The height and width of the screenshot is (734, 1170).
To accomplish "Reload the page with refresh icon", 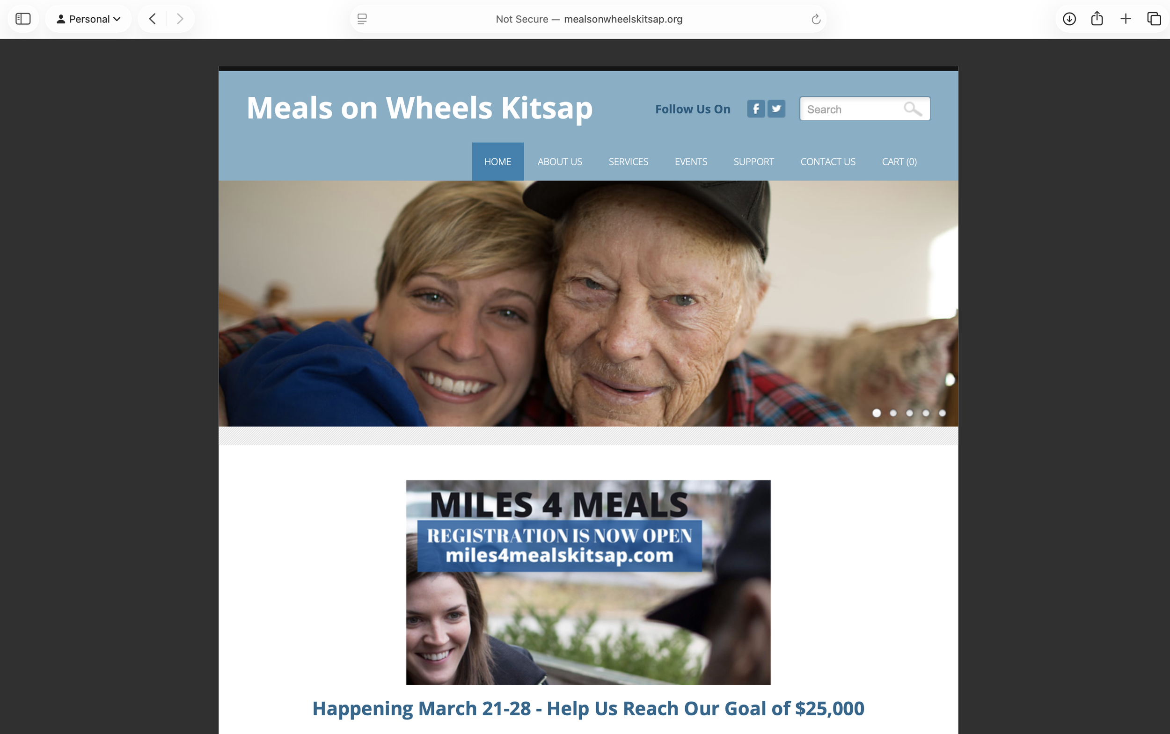I will pos(815,20).
